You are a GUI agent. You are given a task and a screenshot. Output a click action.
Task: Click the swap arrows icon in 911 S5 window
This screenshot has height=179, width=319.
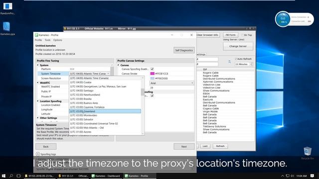(x=229, y=62)
